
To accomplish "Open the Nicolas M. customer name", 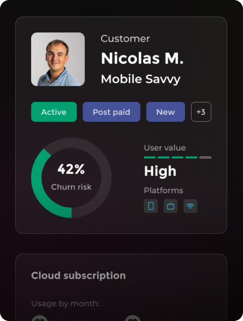I will pyautogui.click(x=142, y=58).
